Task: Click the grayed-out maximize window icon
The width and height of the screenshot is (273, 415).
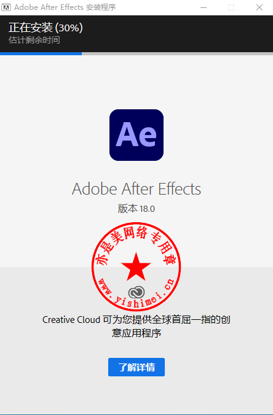Action: pos(231,7)
